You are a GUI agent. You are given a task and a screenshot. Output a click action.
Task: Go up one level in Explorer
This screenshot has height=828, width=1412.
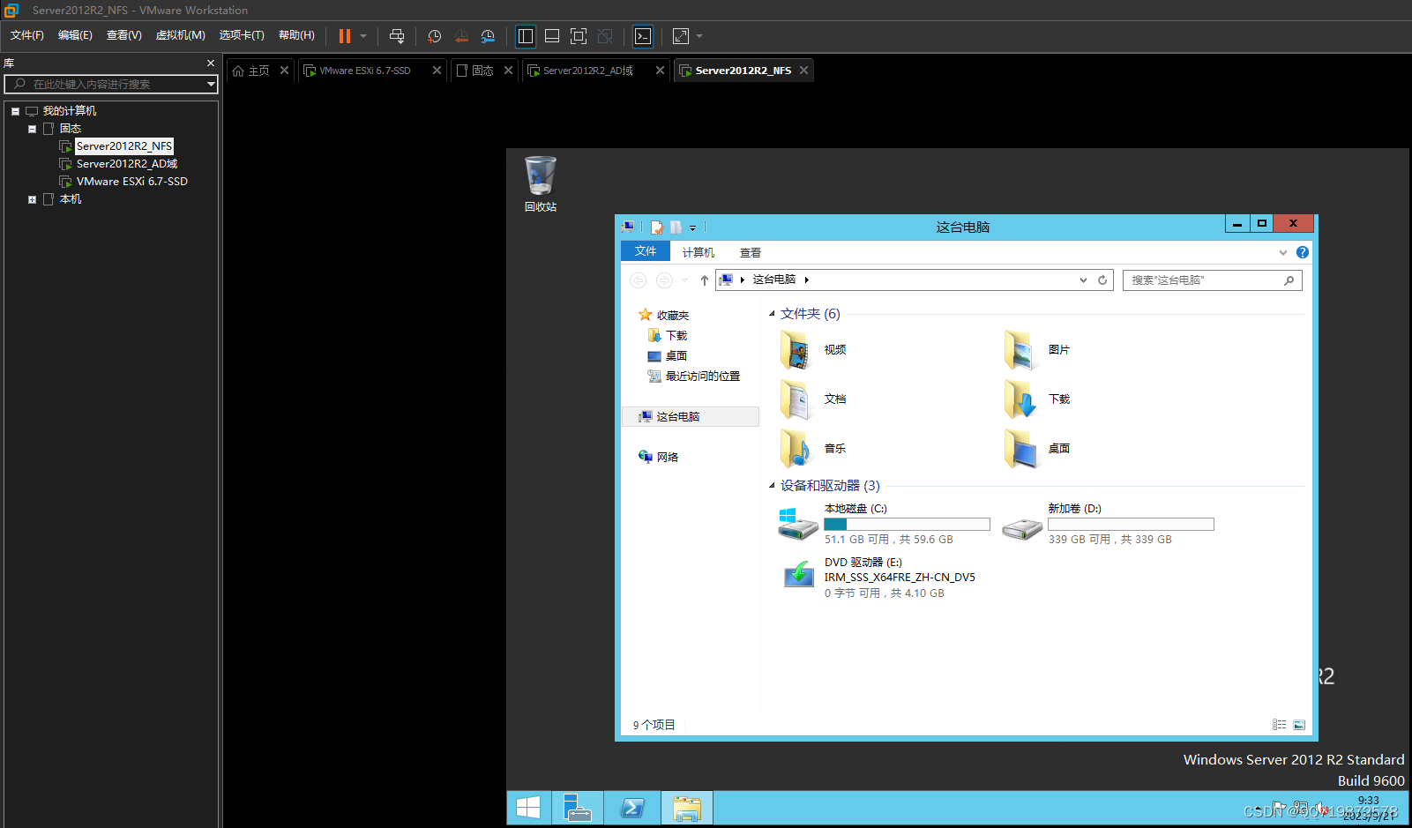[704, 280]
